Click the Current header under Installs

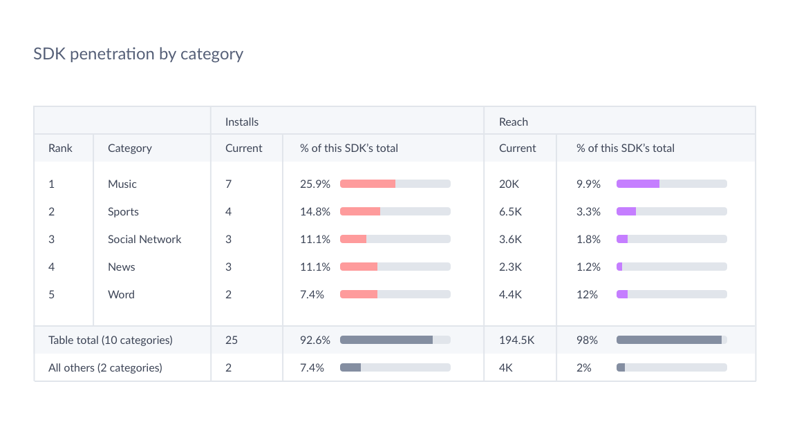tap(244, 148)
